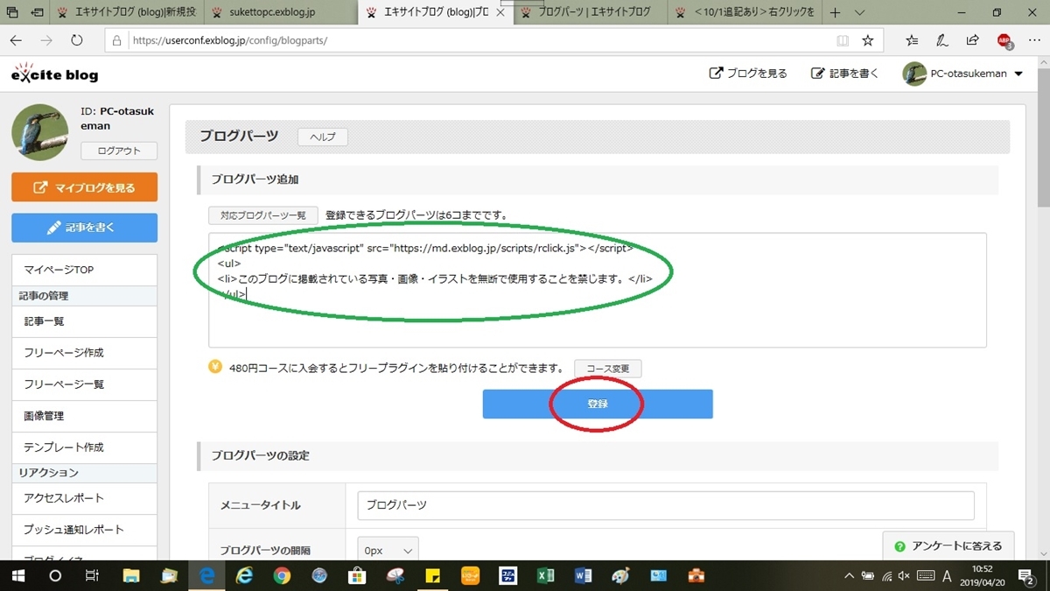1050x591 pixels.
Task: Add page to favorites with star icon
Action: tap(868, 40)
